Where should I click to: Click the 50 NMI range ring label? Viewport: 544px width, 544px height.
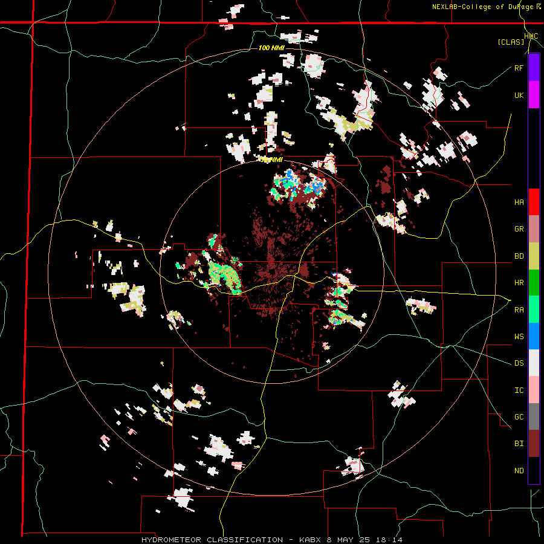click(x=271, y=160)
